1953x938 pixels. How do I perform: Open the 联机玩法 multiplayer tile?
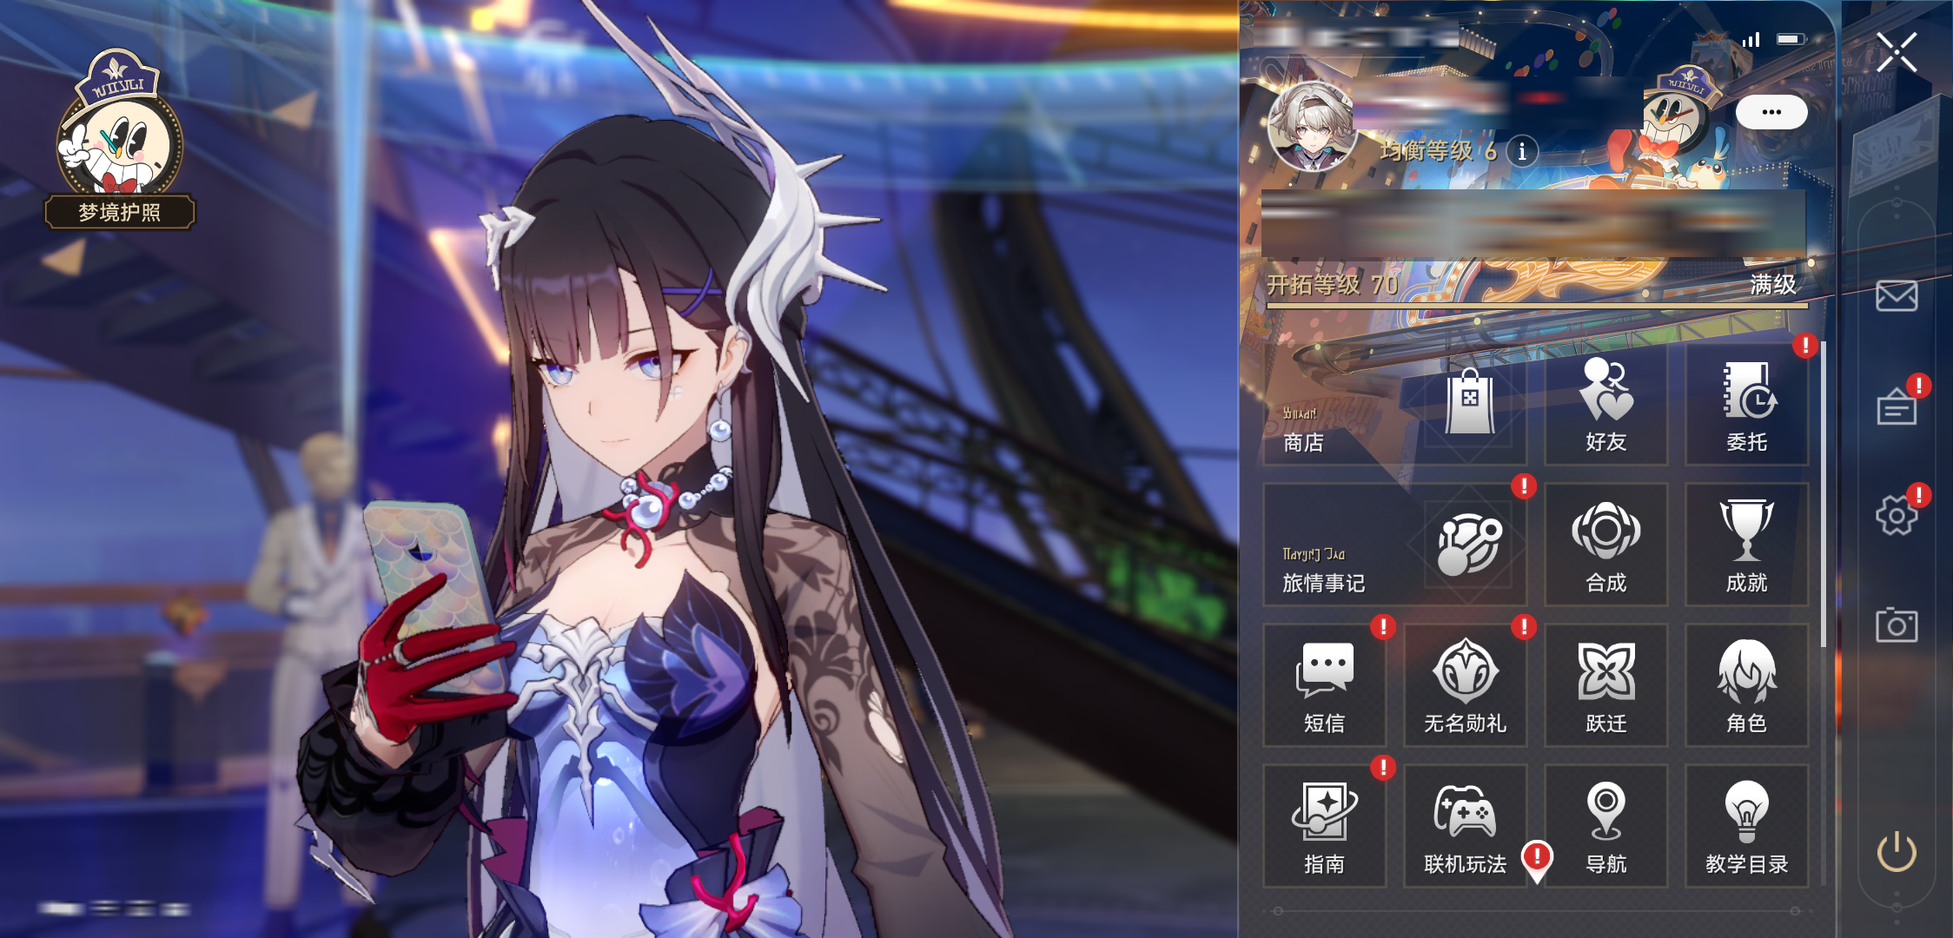coord(1465,826)
